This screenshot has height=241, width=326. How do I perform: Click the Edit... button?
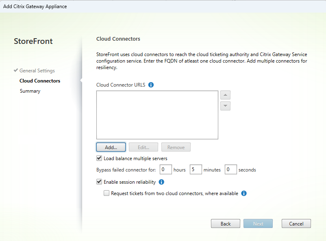point(143,147)
